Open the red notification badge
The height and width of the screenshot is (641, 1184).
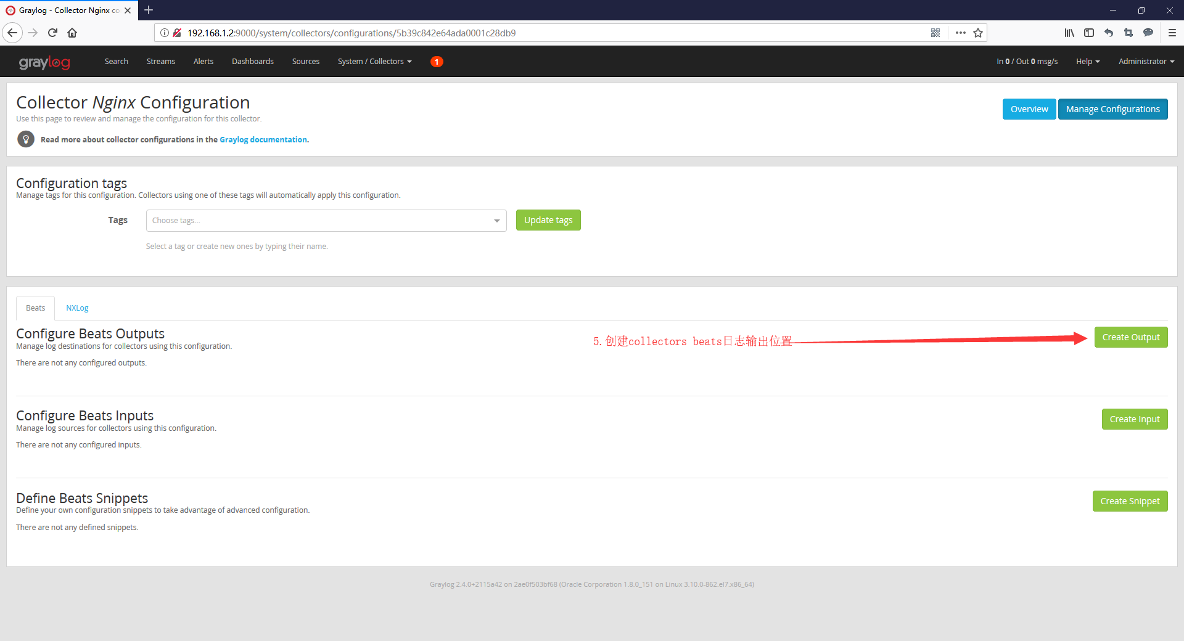click(x=437, y=62)
